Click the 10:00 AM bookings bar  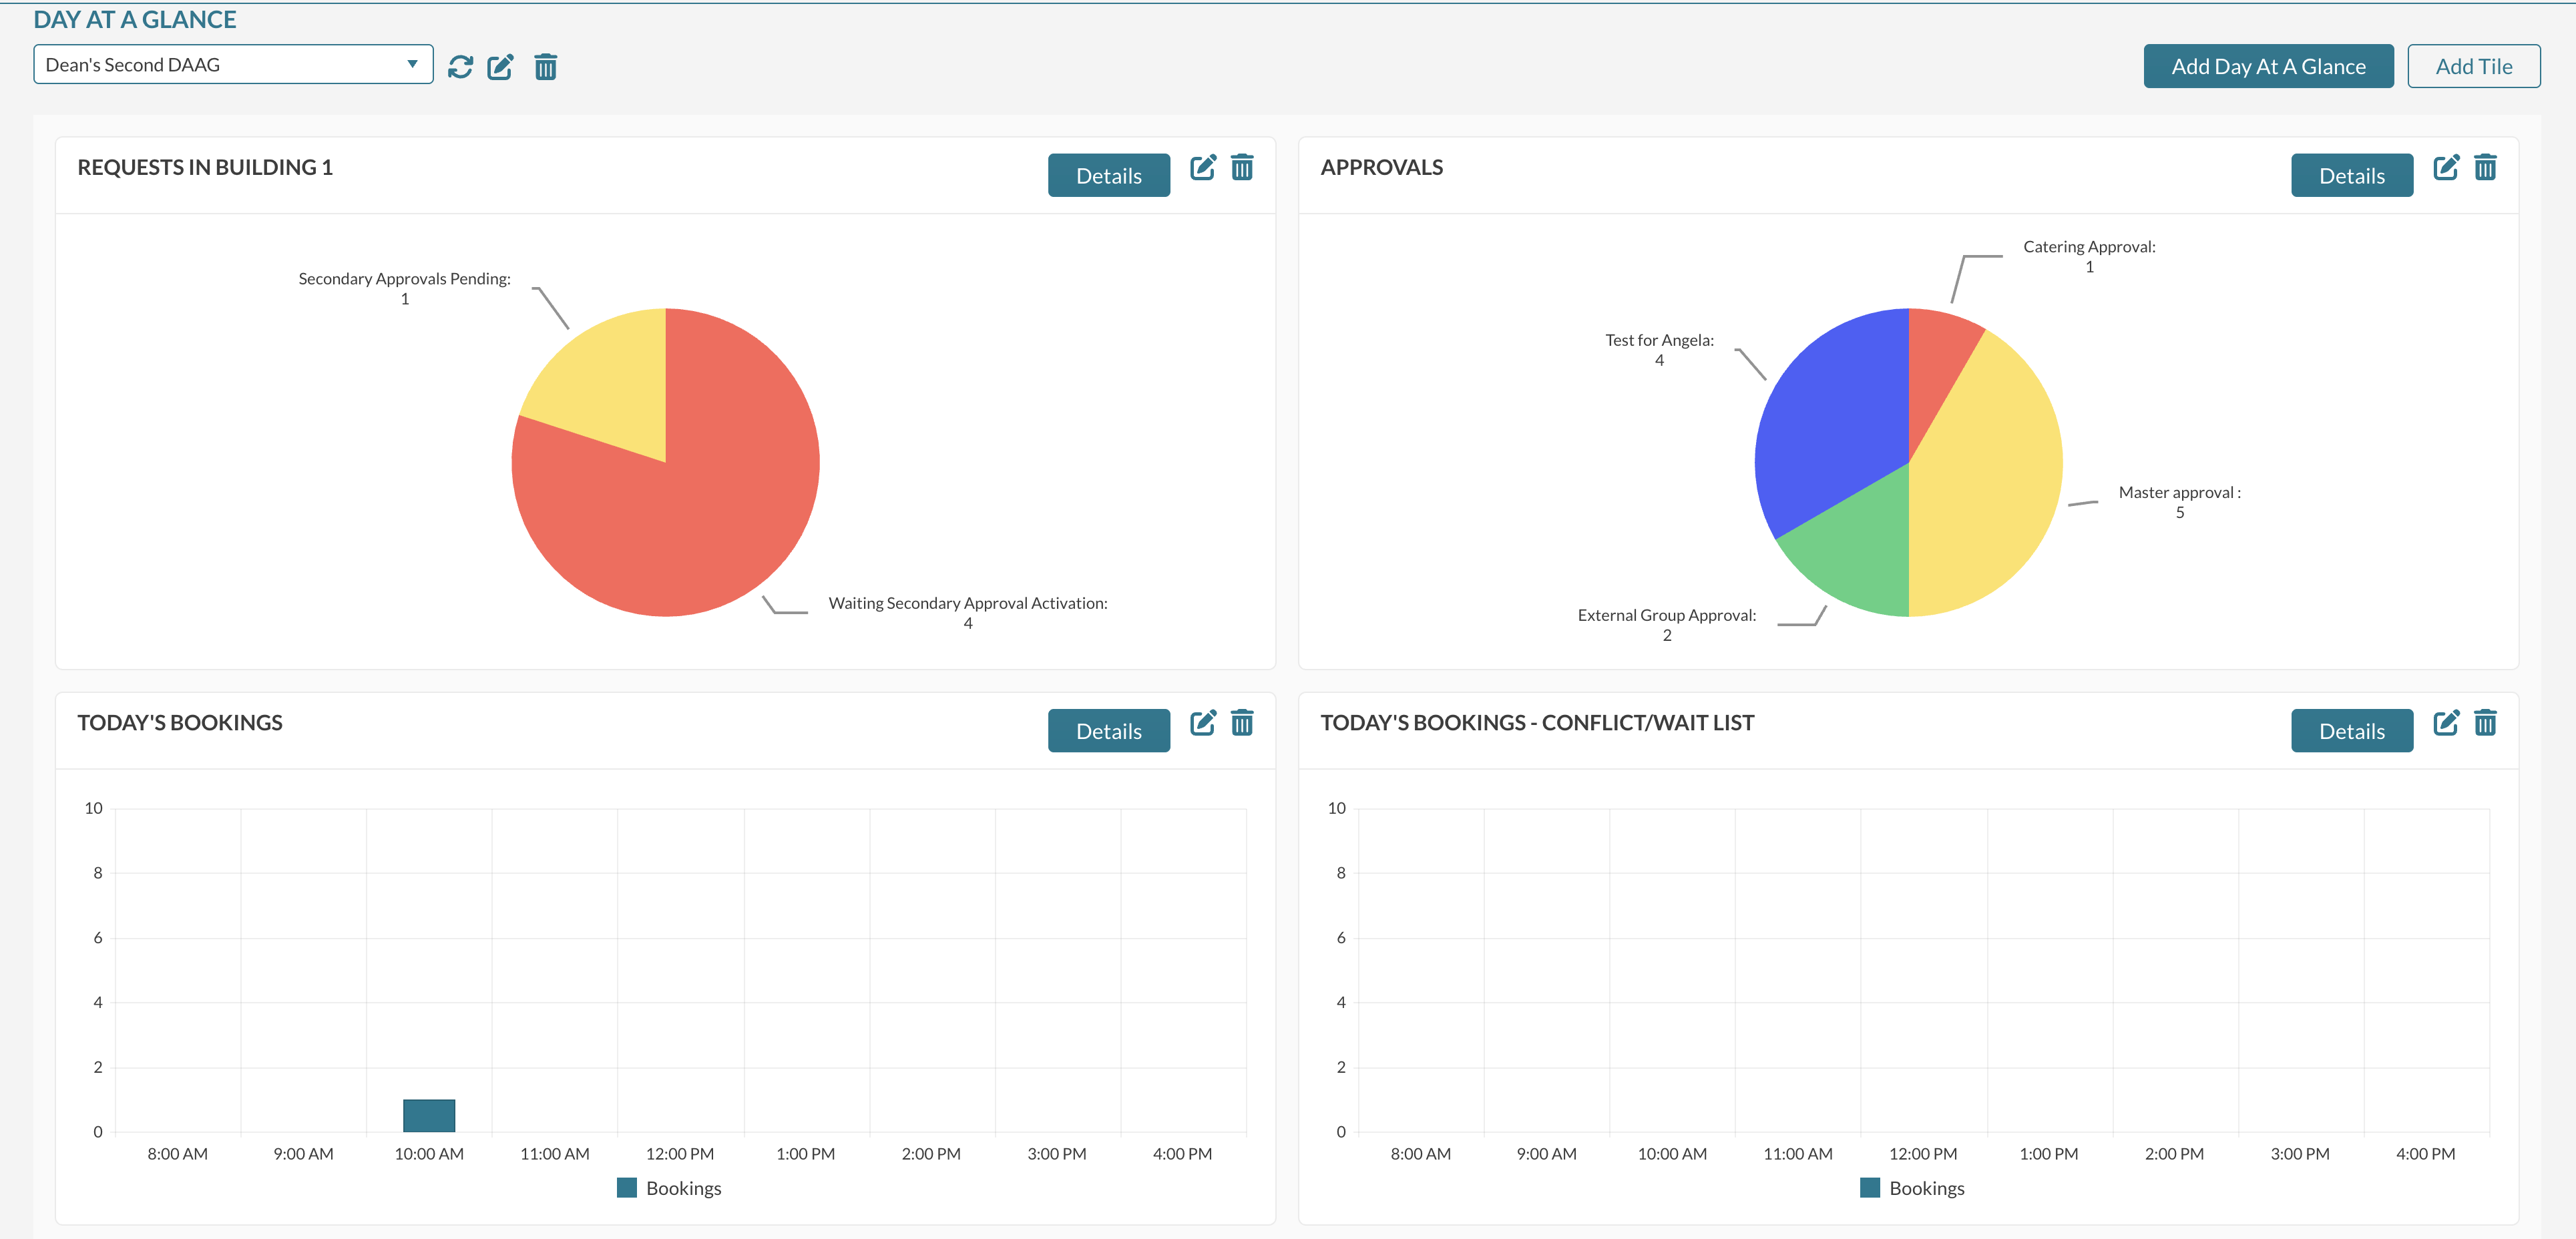point(429,1115)
